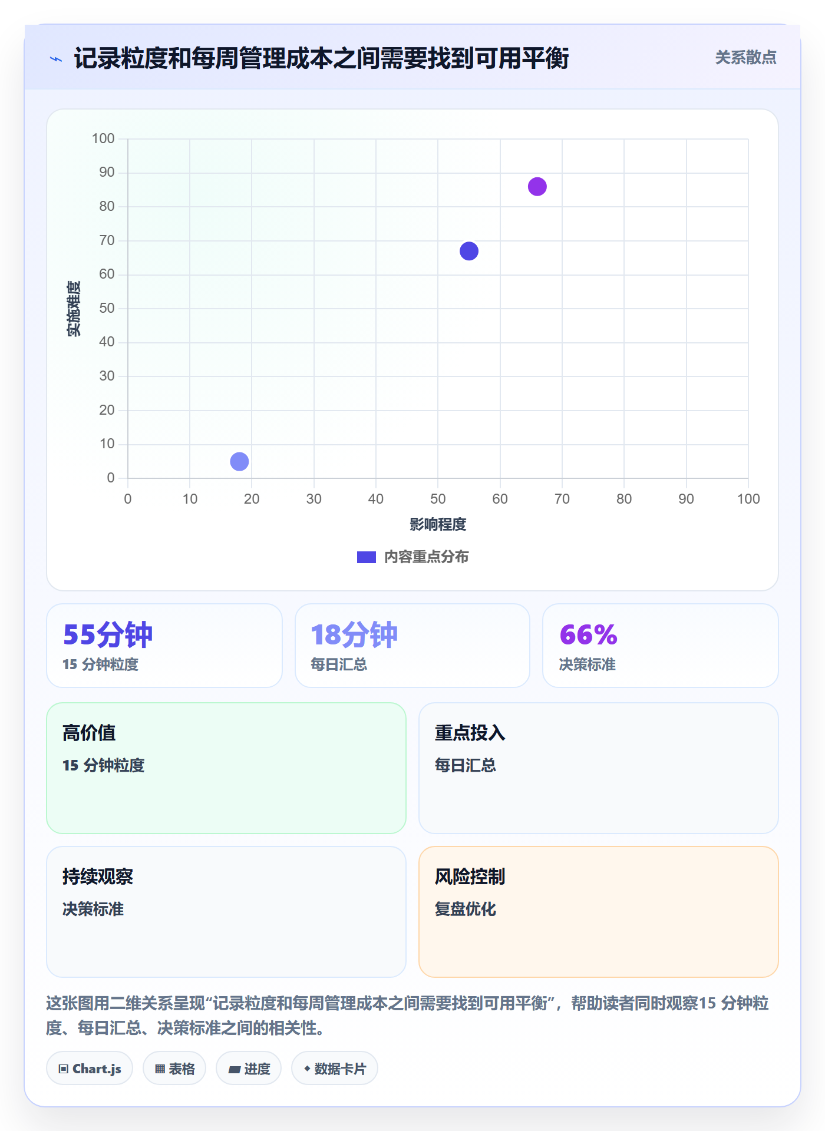The height and width of the screenshot is (1131, 825).
Task: Click the 数据卡片 tag chip
Action: point(335,1069)
